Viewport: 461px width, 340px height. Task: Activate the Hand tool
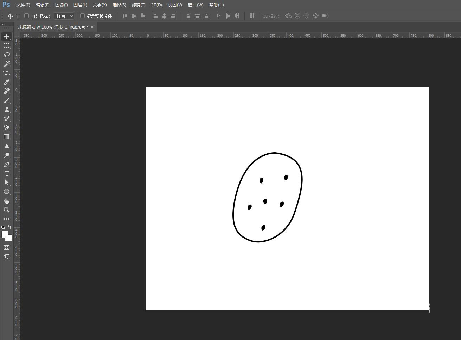pos(6,201)
